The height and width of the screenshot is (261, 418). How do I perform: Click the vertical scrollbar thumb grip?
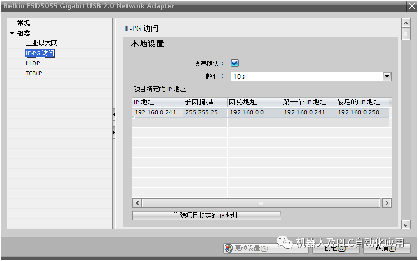pos(406,35)
